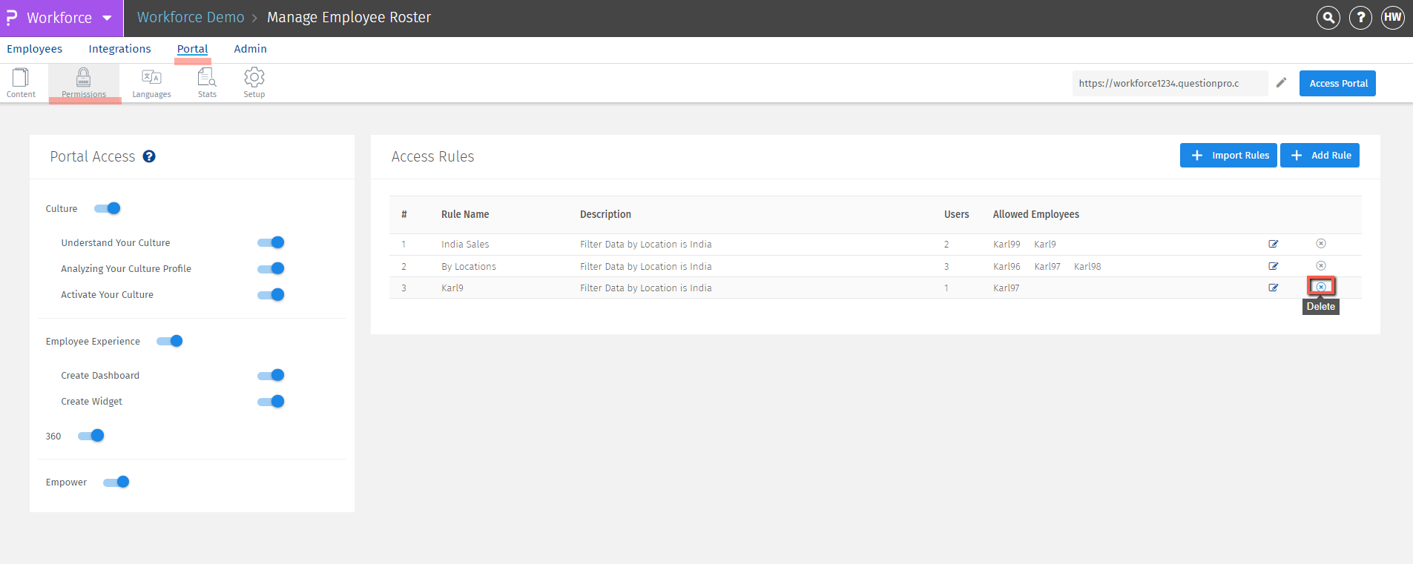Delete the Karl9 access rule
The height and width of the screenshot is (564, 1413).
[1321, 287]
